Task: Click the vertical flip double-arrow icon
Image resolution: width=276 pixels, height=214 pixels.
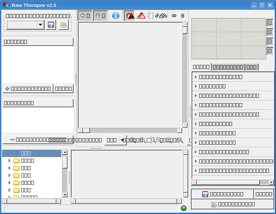Action: [182, 16]
